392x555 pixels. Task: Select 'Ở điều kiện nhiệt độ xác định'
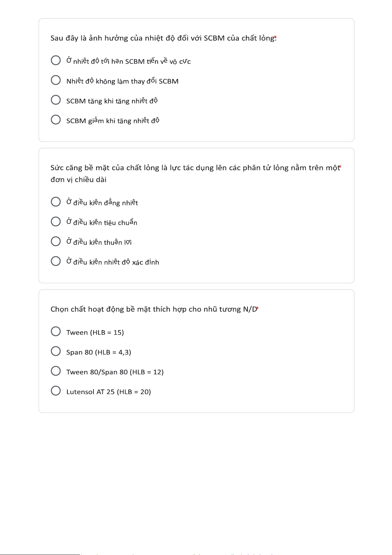click(56, 261)
